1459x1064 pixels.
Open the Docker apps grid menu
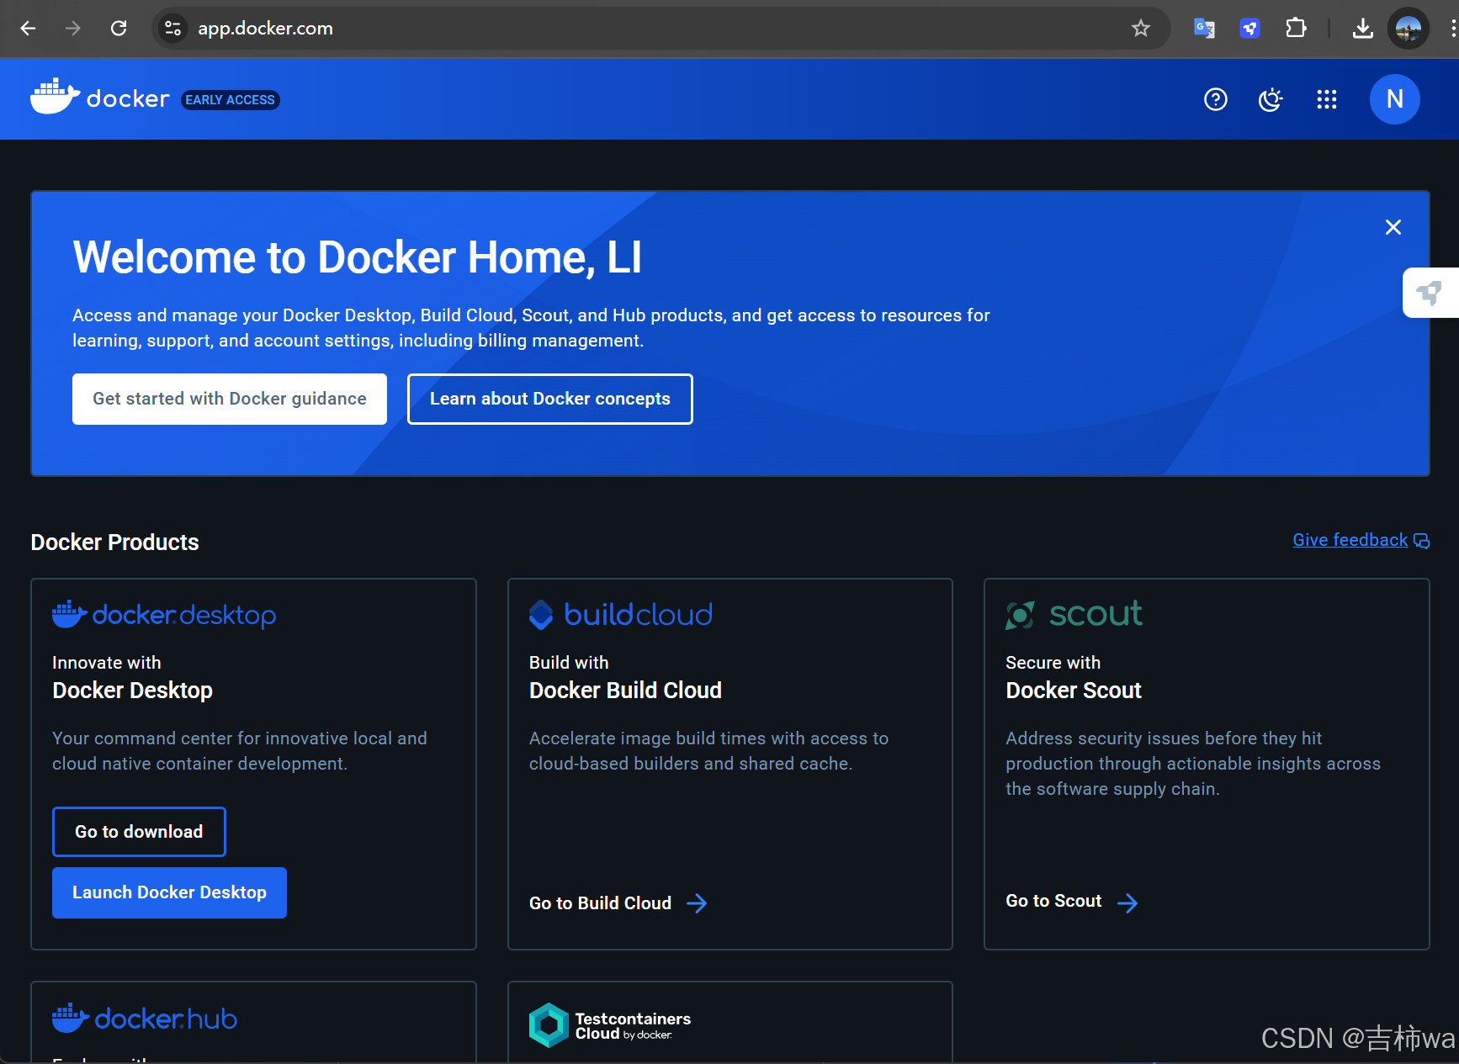(1327, 100)
